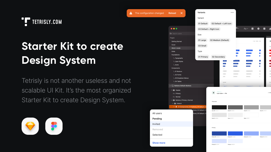Toggle the 03 Default + Right Icon chip
Screen dimensions: 271x152
(x=209, y=29)
